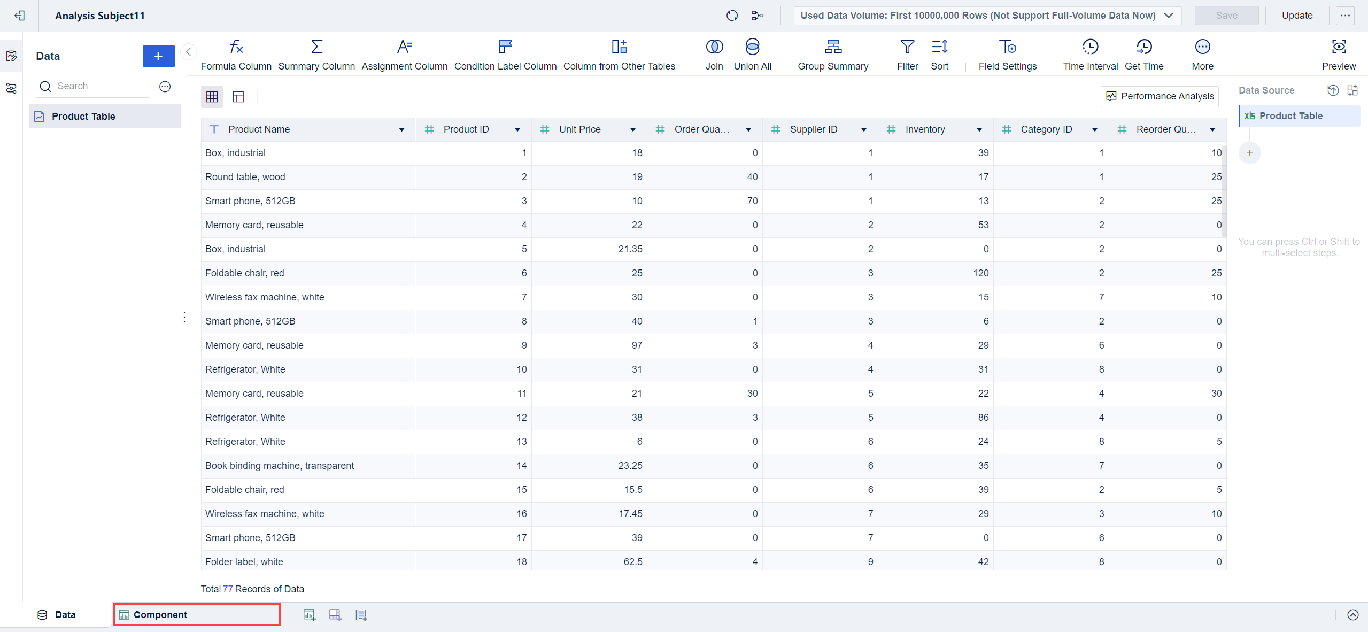
Task: Open Field Settings
Action: point(1008,53)
